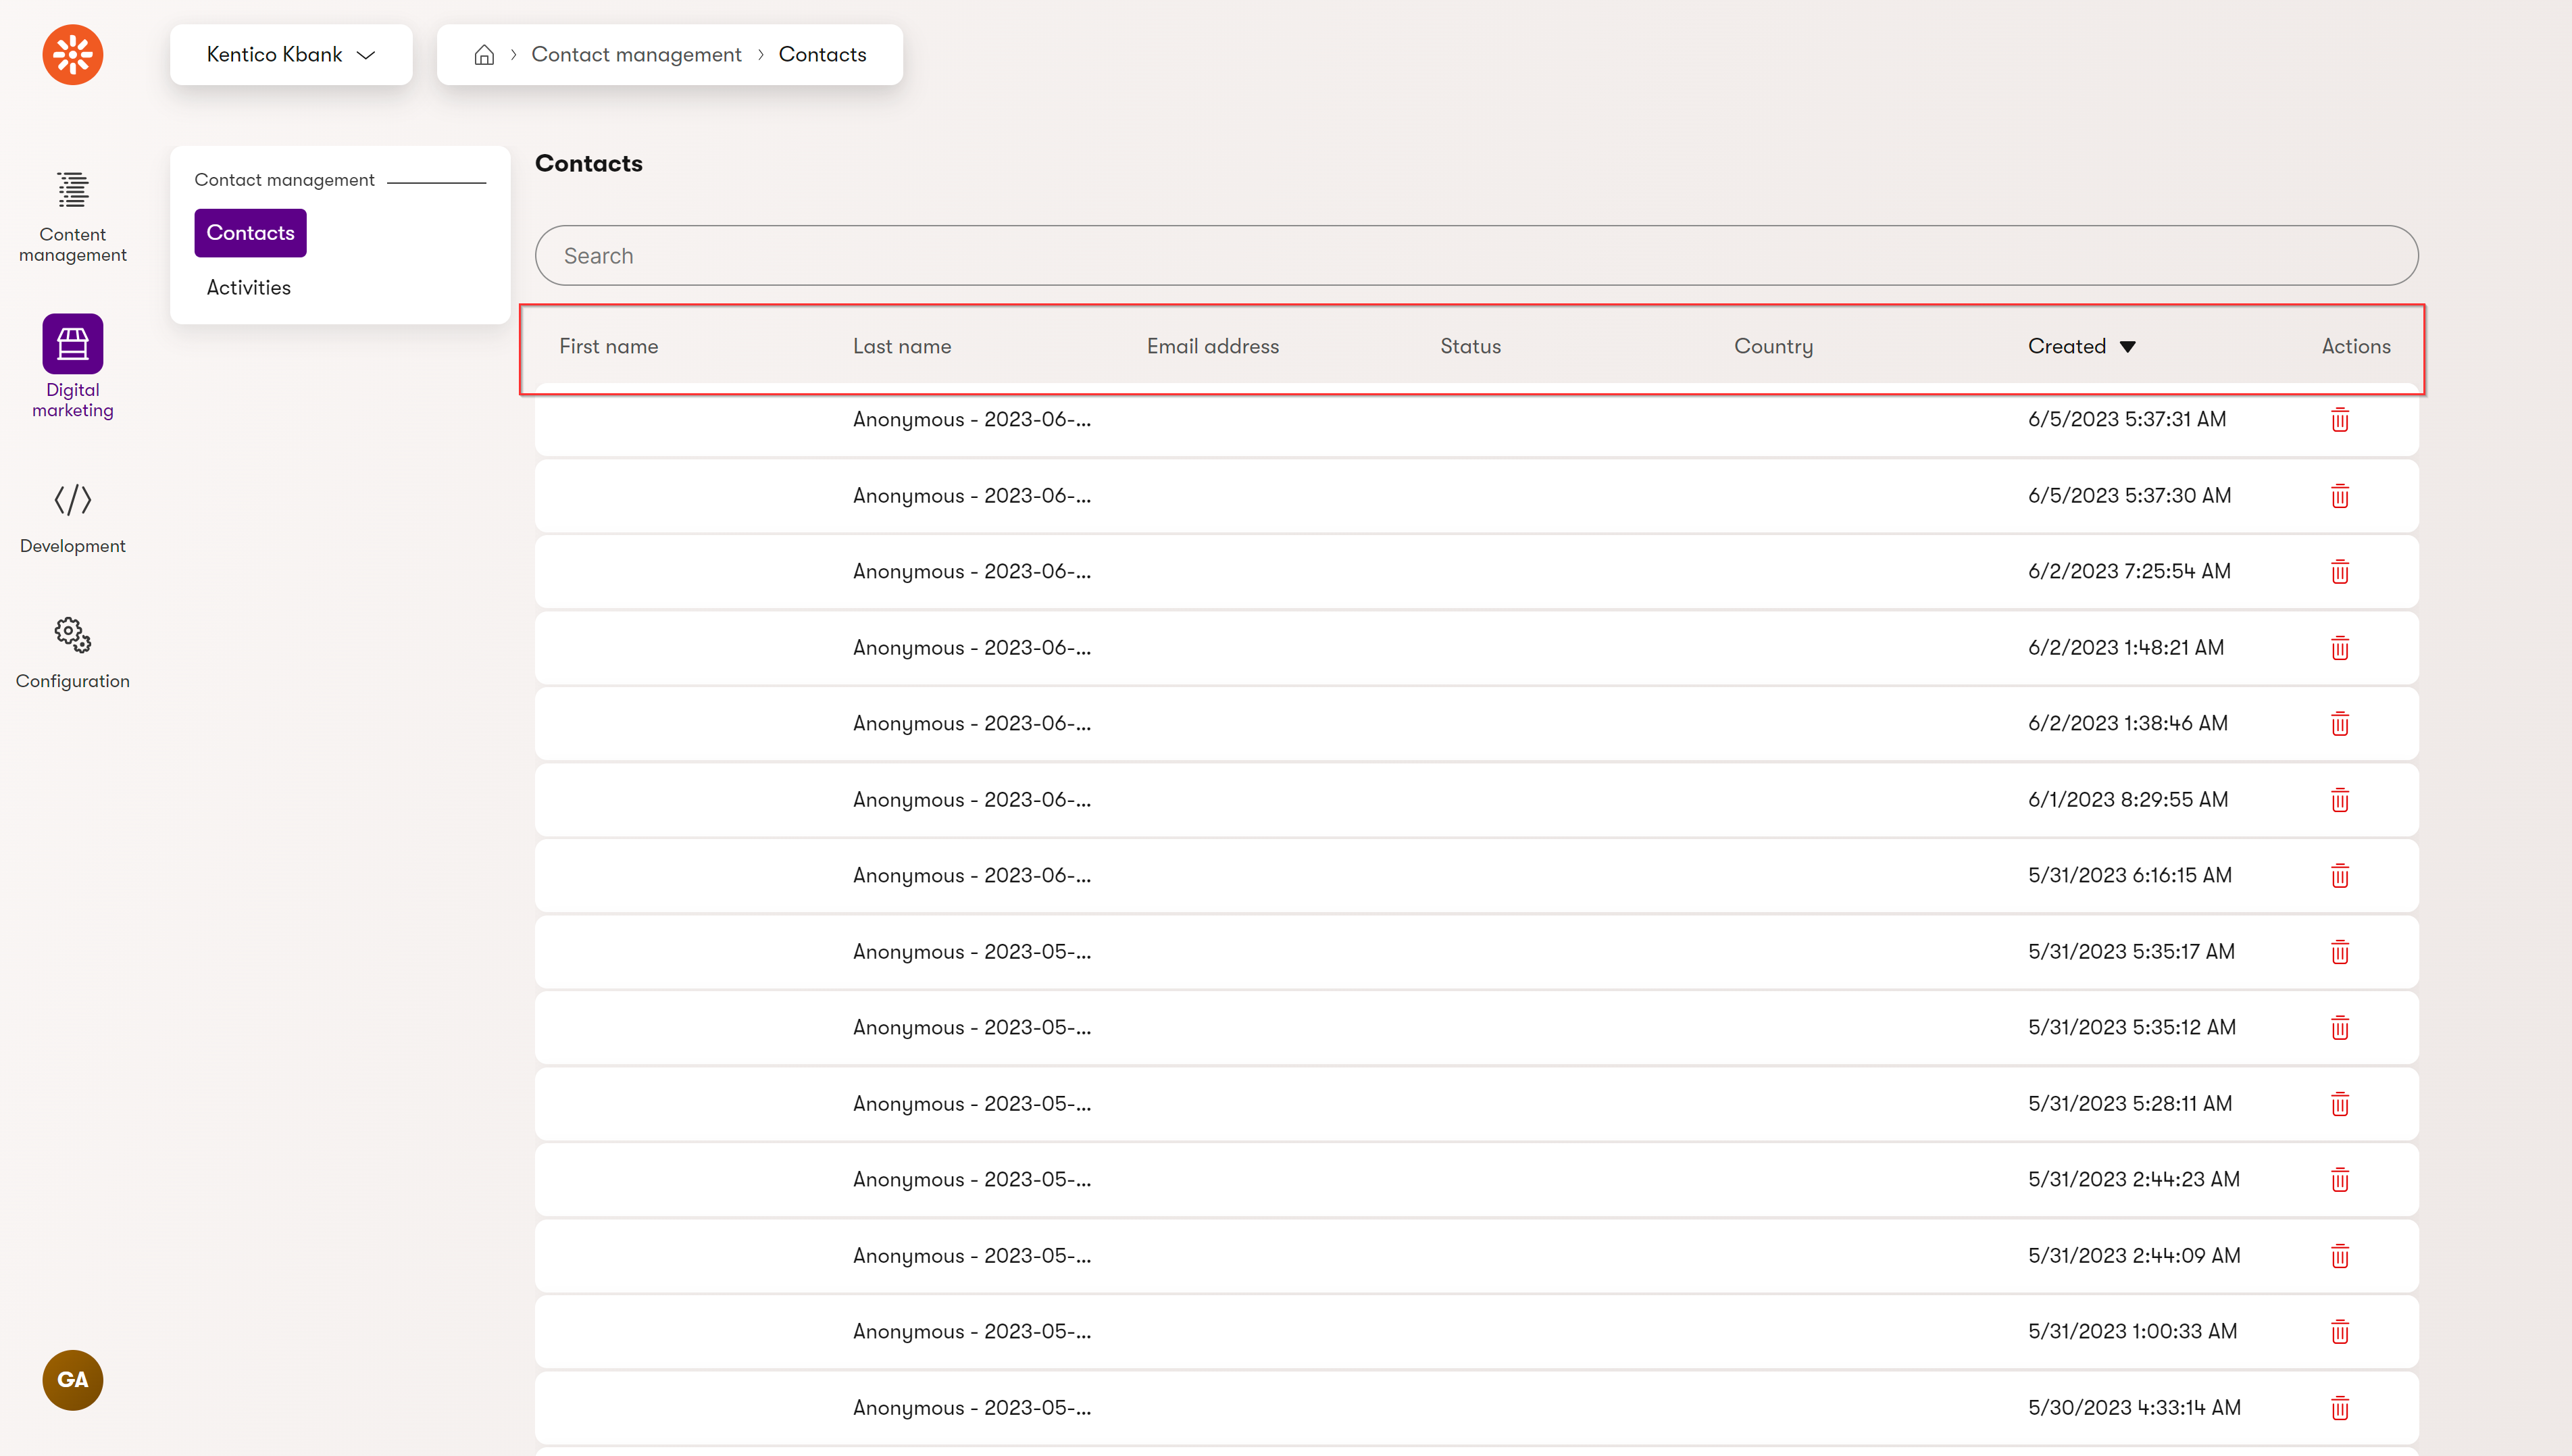
Task: Select the Contacts tab in Contact management
Action: tap(251, 232)
